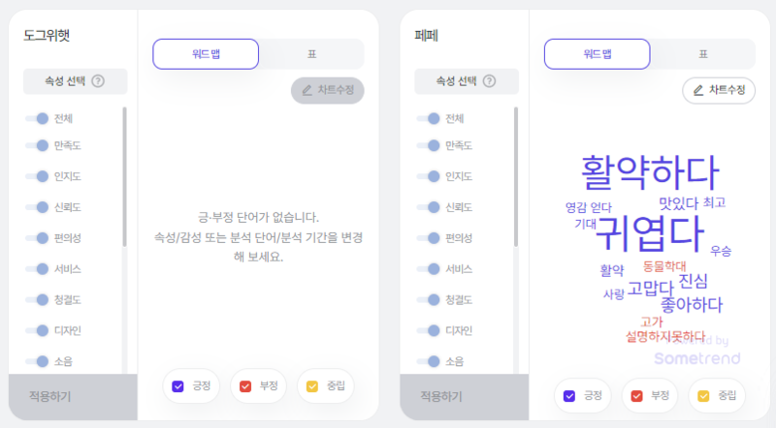Uncheck 중립 checkbox under 페페 word map
Screen dimensions: 776x428
tap(703, 396)
